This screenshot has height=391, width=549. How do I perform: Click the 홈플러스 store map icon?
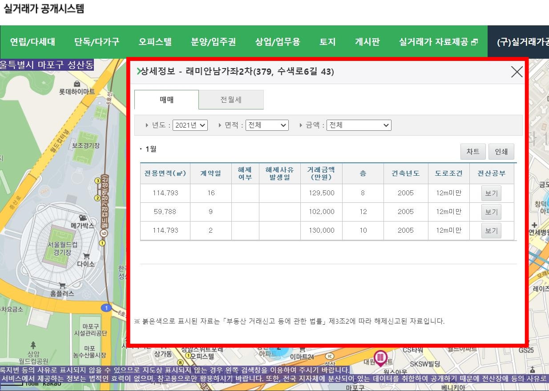[x=62, y=285]
